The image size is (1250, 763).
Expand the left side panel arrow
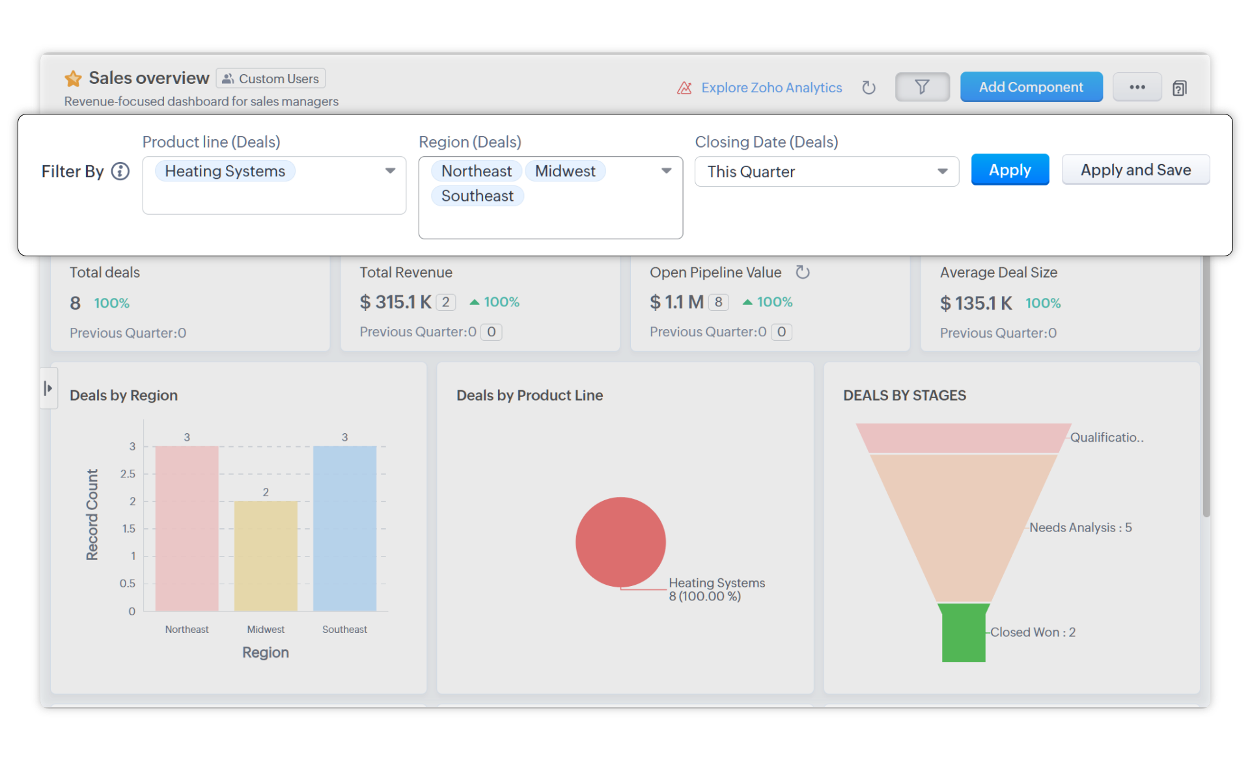(x=48, y=388)
